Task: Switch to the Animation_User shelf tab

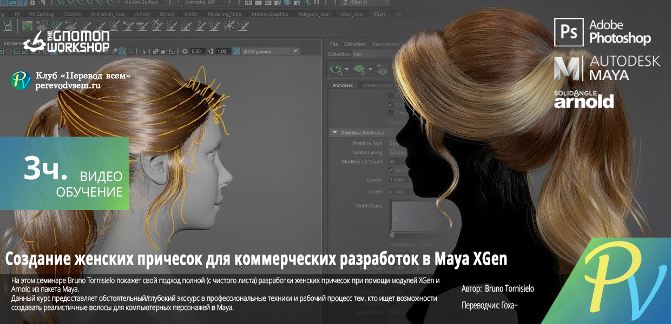Action: click(108, 14)
